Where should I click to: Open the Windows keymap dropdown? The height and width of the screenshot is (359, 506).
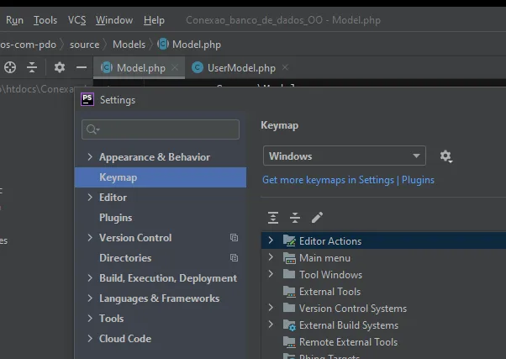coord(345,156)
